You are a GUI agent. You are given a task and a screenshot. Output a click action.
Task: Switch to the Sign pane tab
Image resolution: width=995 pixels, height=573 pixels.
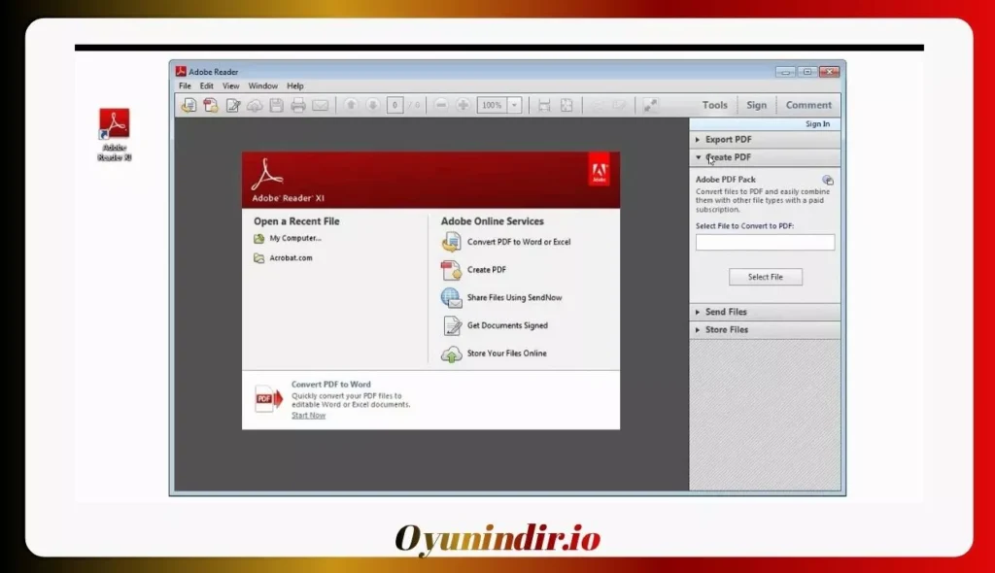(756, 105)
